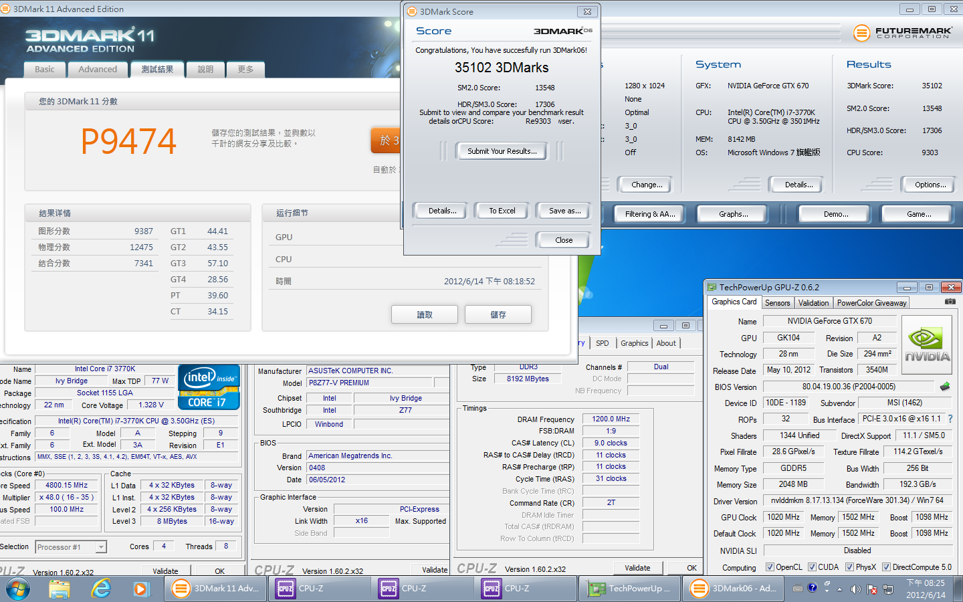The image size is (963, 602).
Task: Click Options... under the Results section
Action: [x=930, y=185]
